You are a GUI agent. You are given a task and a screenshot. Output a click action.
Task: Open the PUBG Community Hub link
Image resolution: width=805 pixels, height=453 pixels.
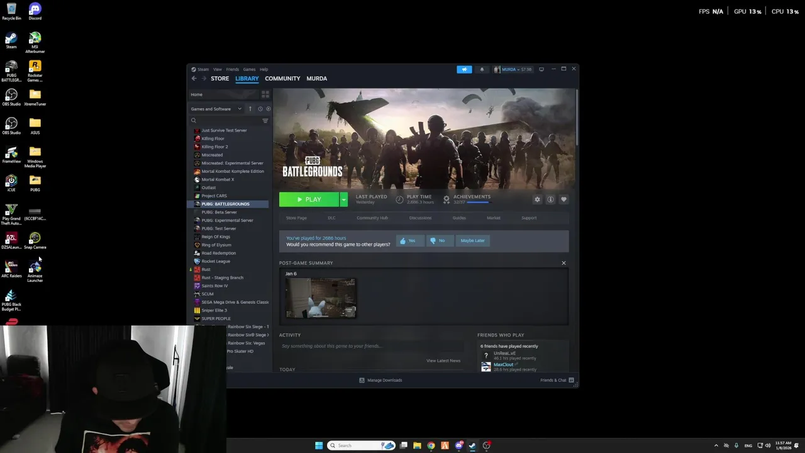click(x=372, y=218)
